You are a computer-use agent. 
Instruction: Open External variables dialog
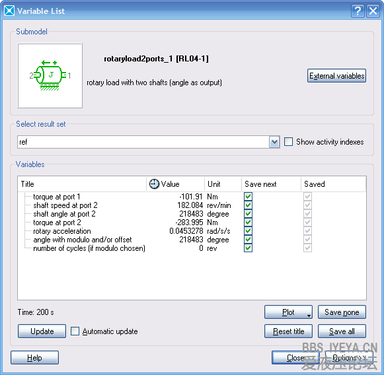coord(336,76)
